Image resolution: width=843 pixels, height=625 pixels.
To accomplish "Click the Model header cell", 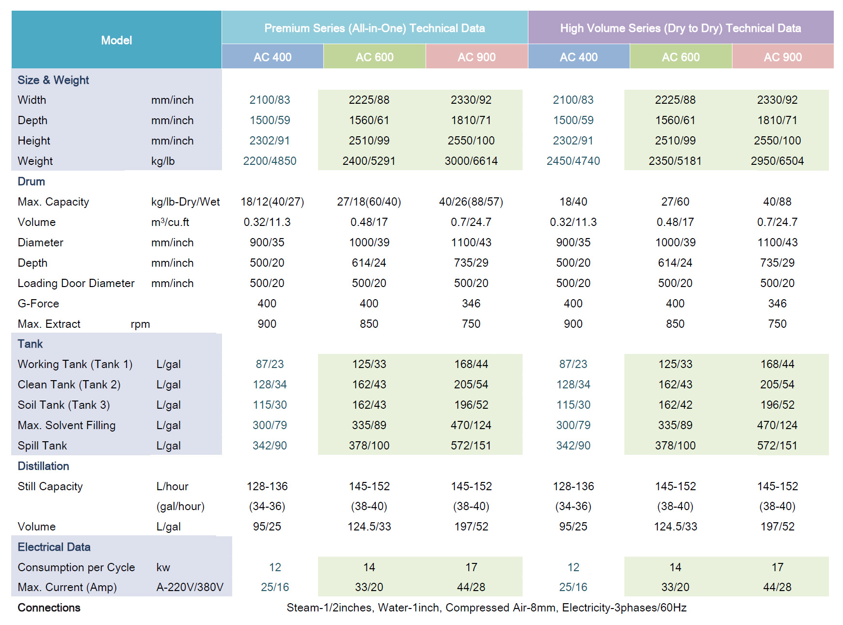I will pyautogui.click(x=116, y=40).
